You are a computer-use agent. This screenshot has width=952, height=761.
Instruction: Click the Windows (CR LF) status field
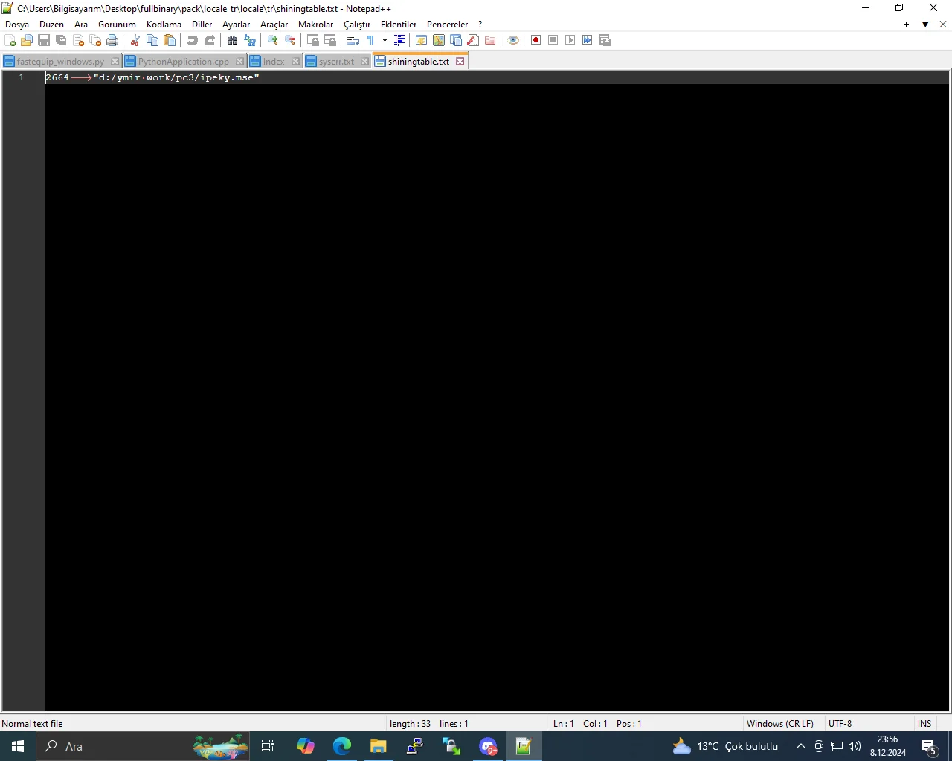[x=779, y=724]
